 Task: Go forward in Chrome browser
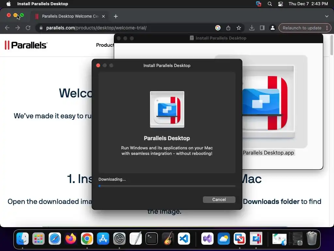[18, 28]
